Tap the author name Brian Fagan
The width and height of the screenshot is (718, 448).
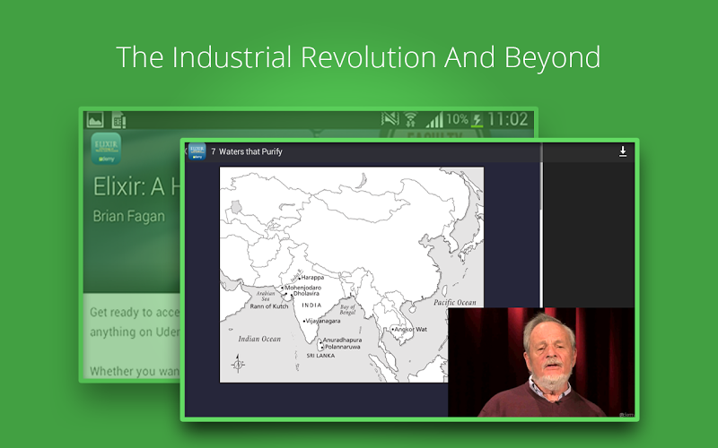coord(128,216)
